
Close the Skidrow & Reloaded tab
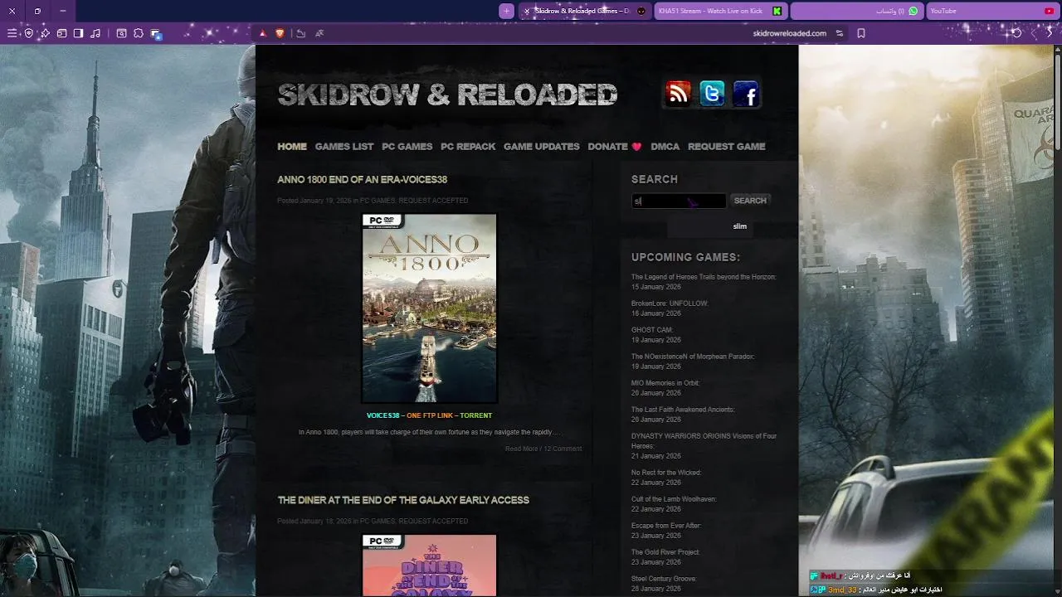coord(526,11)
